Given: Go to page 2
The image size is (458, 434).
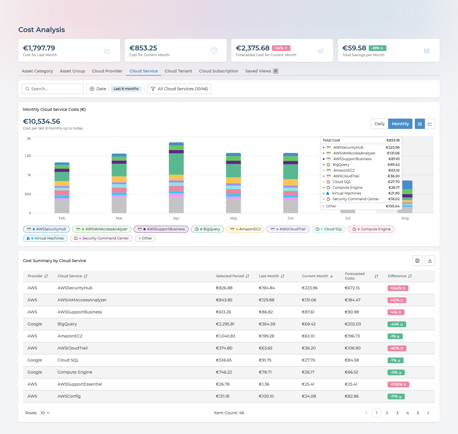Looking at the screenshot, I should [387, 413].
